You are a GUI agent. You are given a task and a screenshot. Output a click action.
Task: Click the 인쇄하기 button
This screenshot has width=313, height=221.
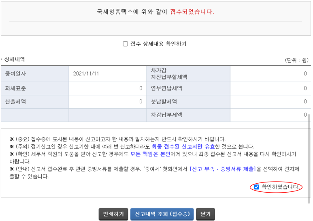pyautogui.click(x=113, y=214)
